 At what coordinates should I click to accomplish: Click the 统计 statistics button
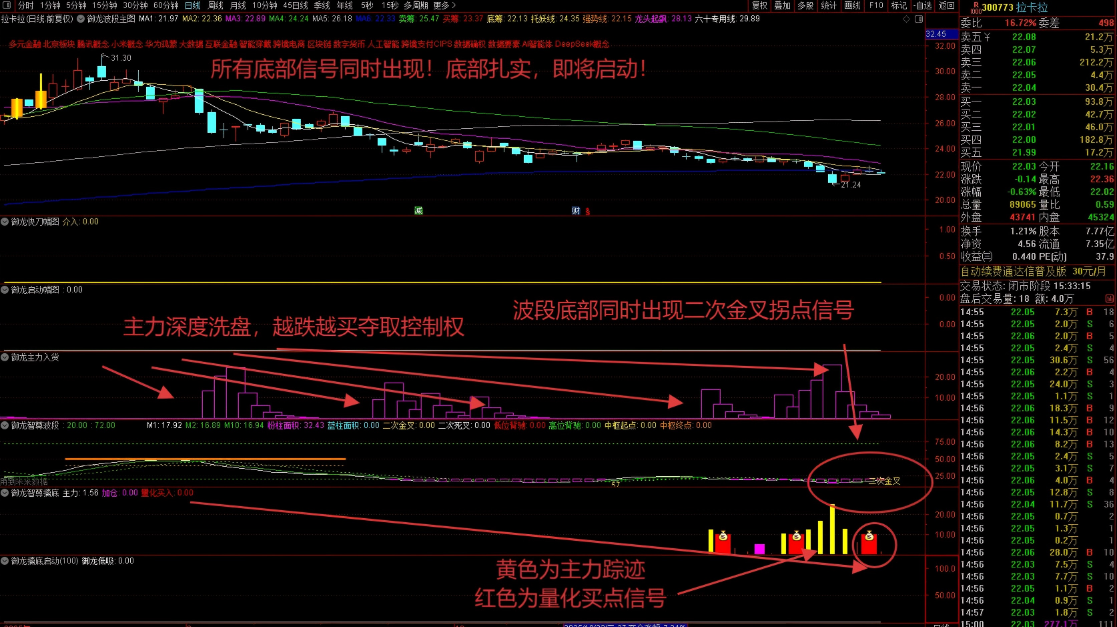tap(829, 5)
